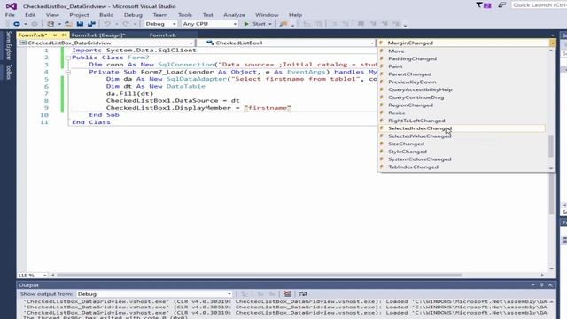Open file using toolbar folder icon
This screenshot has height=319, width=567.
tap(68, 24)
